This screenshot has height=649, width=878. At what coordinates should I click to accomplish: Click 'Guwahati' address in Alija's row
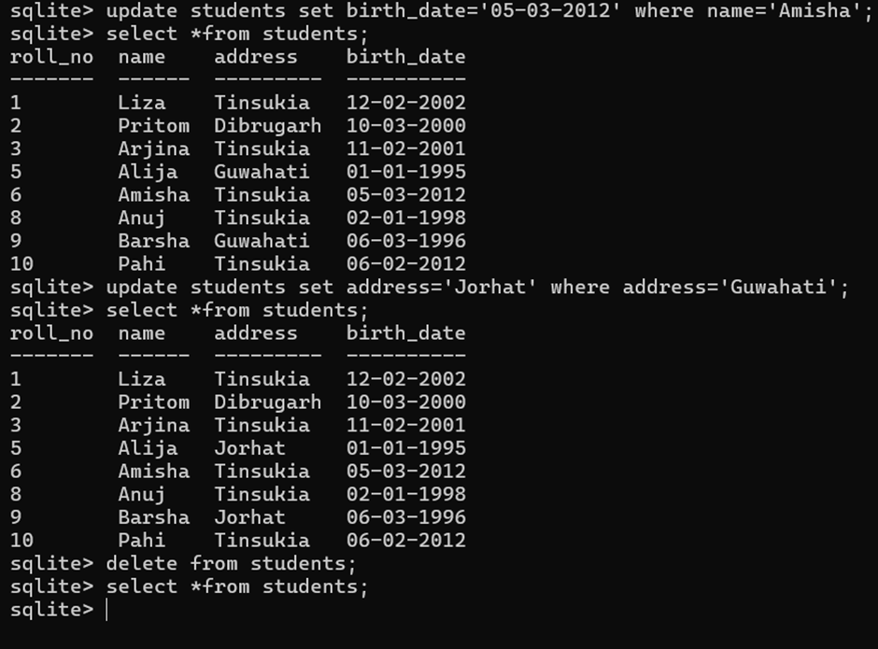(262, 171)
